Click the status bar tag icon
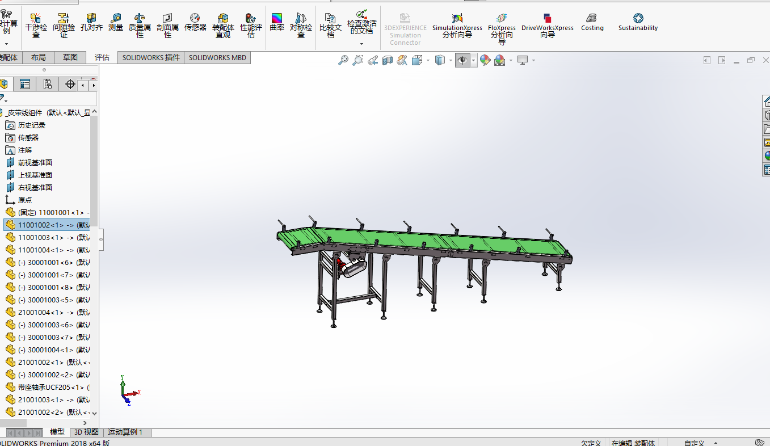Image resolution: width=770 pixels, height=446 pixels. (760, 443)
